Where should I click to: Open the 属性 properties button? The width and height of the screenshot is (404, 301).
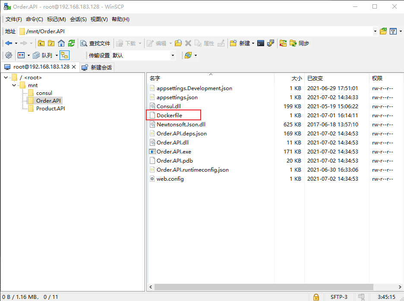coord(204,43)
